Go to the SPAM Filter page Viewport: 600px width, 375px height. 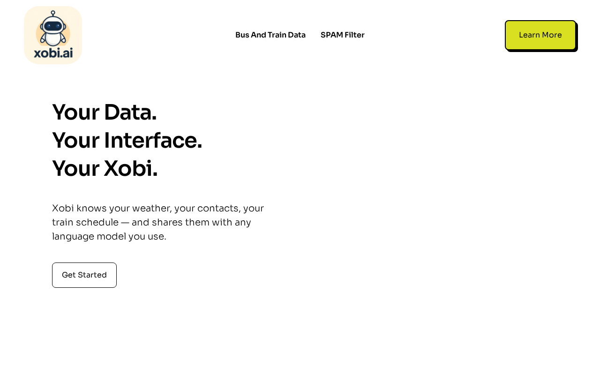[342, 35]
